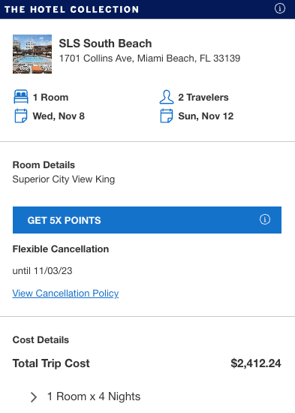
Task: Click the traveler person icon
Action: (167, 97)
